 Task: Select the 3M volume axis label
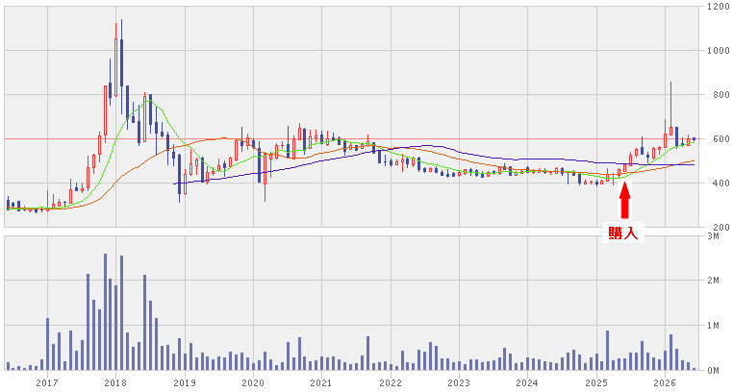(x=714, y=235)
